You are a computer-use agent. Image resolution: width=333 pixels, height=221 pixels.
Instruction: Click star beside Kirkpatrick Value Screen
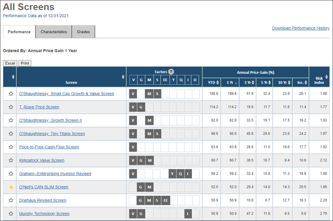11,160
